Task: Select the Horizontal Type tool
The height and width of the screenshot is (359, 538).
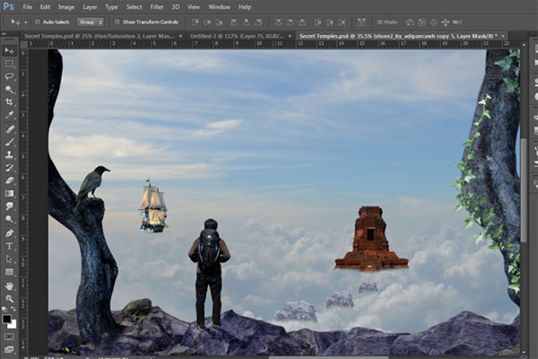Action: pos(9,245)
